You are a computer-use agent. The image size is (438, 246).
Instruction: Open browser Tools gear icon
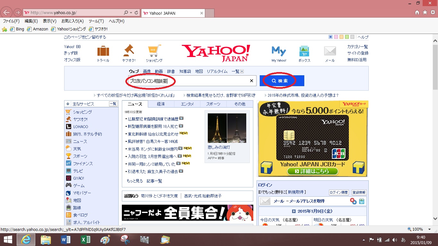[x=433, y=12]
